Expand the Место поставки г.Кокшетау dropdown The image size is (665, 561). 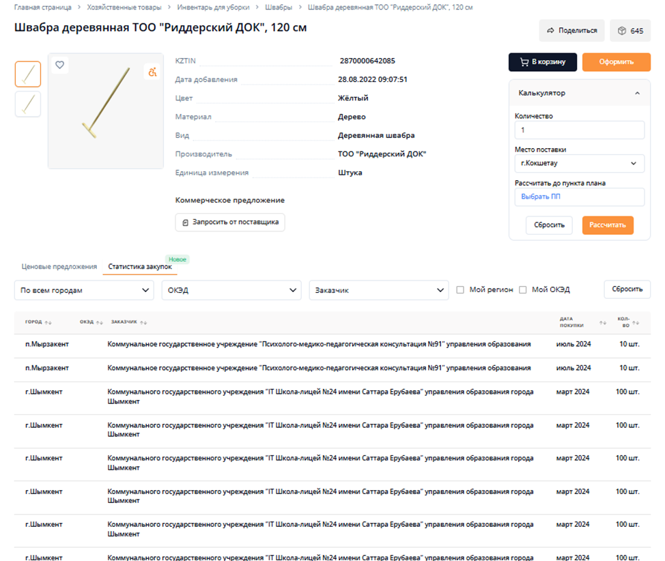(579, 163)
